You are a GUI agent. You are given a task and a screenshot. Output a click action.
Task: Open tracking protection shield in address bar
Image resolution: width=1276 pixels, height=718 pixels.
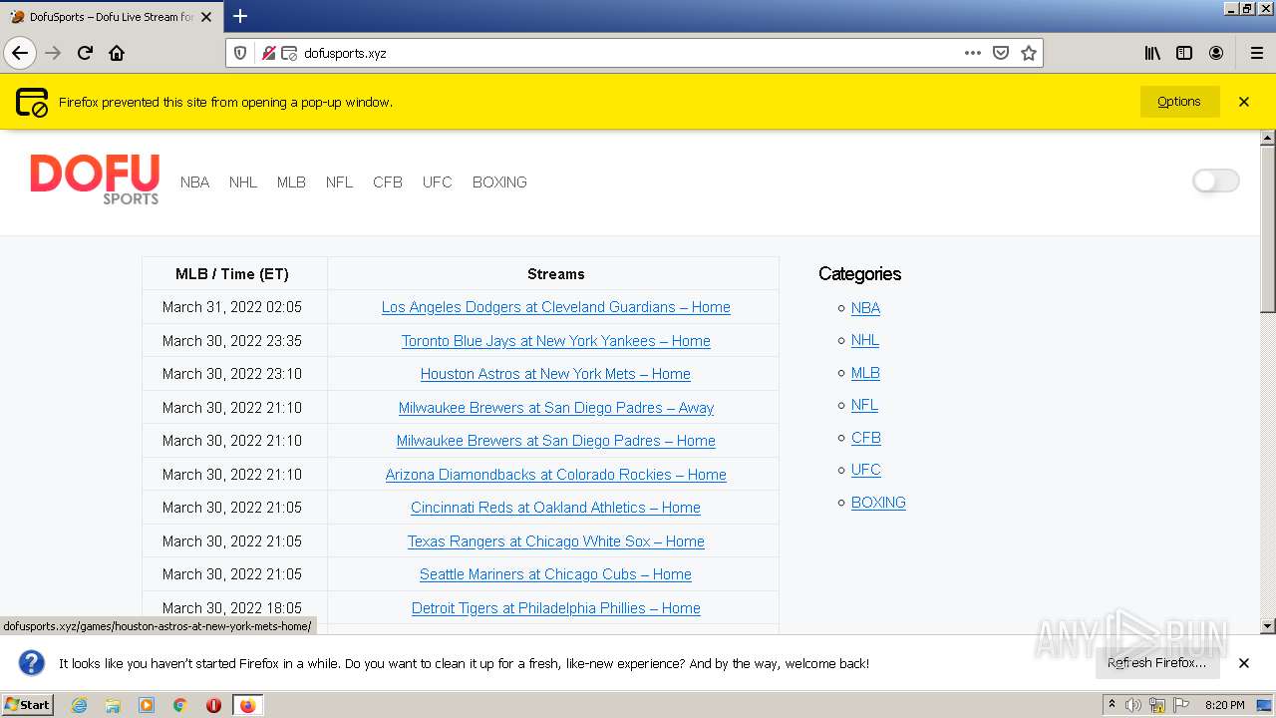[240, 53]
